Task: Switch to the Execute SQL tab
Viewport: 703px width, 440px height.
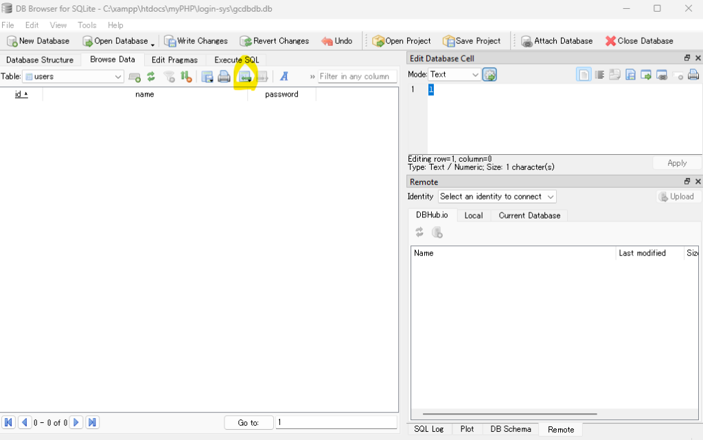Action: point(236,60)
